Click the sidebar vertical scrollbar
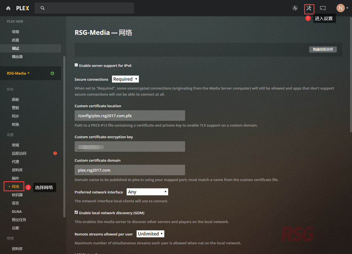 [64, 137]
